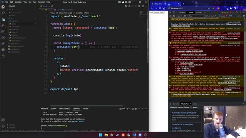Toggle VS Code bottom panel layout button

coord(123,2)
